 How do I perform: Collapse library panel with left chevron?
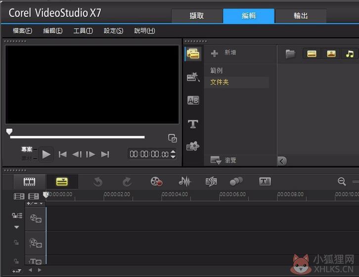pos(282,161)
